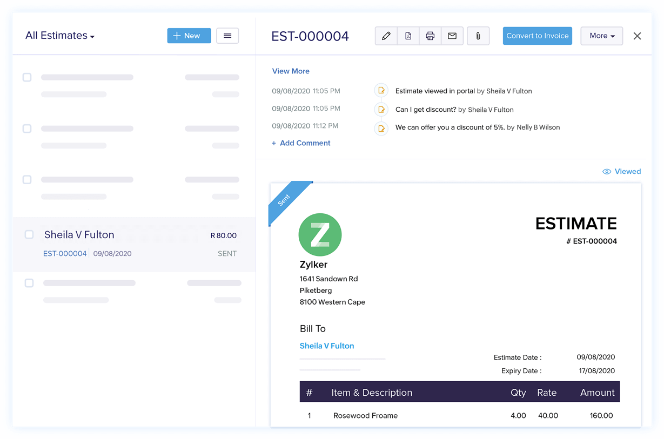Screen dimensions: 664x439
Task: Click the pencil edit icon for EST-000004
Action: click(x=386, y=36)
